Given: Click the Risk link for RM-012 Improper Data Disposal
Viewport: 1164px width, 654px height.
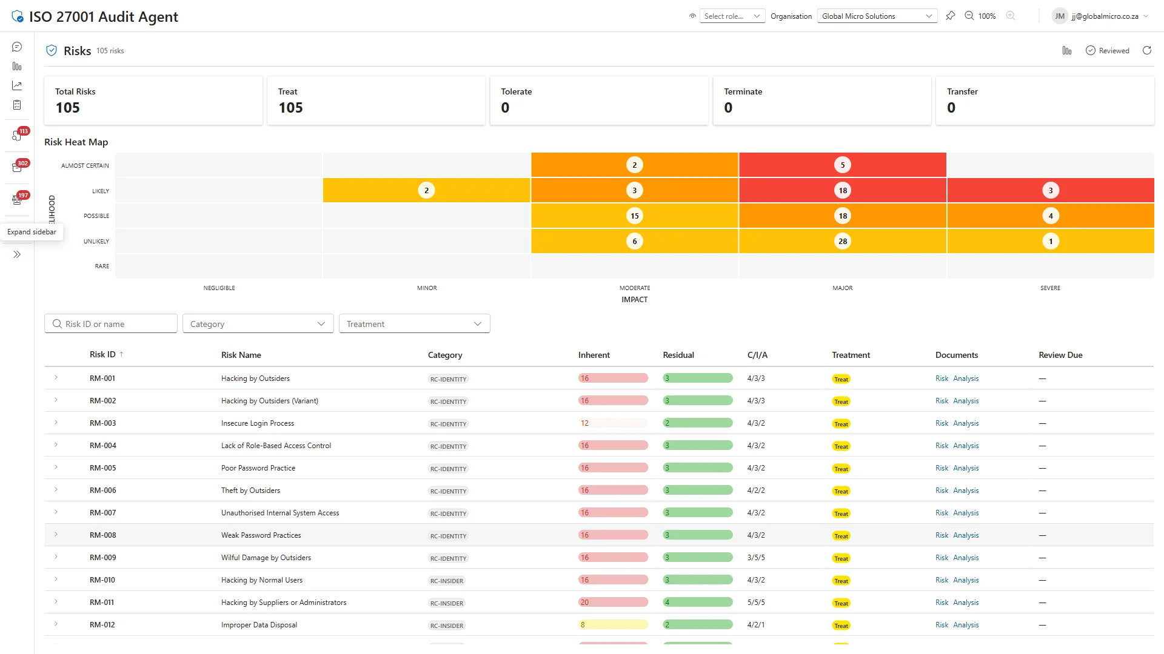Looking at the screenshot, I should coord(941,624).
